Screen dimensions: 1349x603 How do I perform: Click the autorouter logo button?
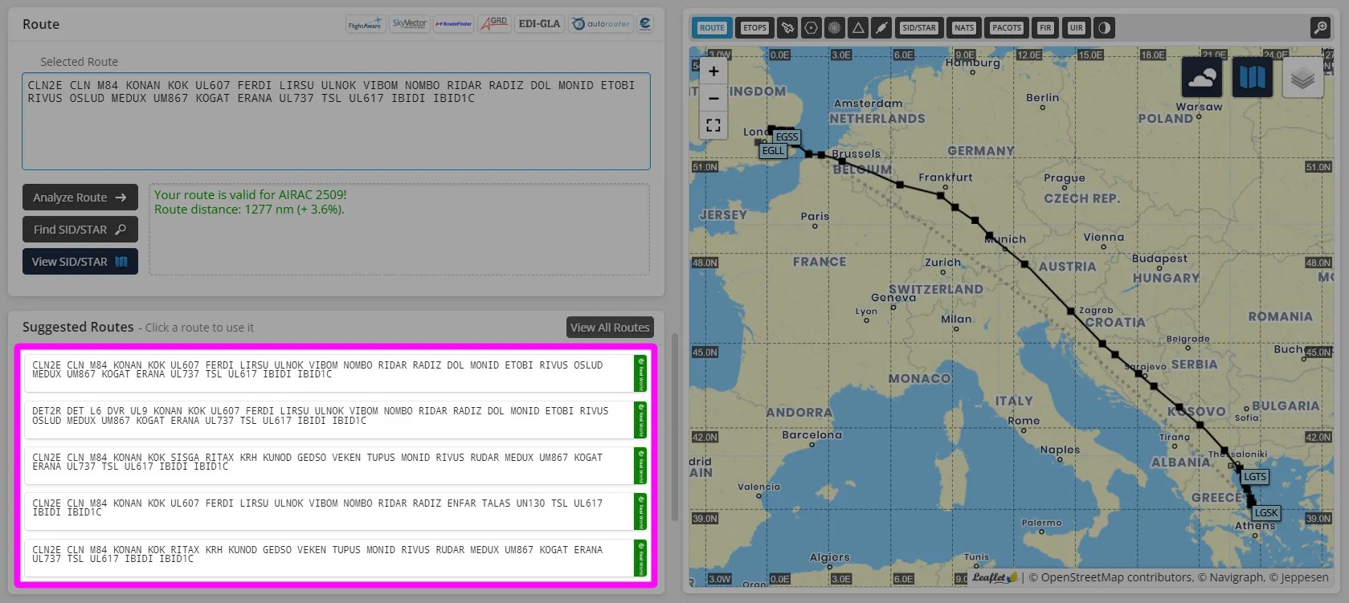click(x=601, y=24)
